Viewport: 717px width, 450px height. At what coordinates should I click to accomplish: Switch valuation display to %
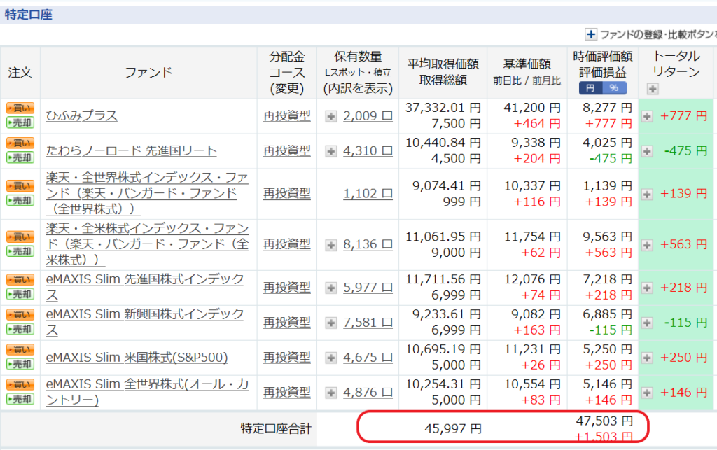click(x=614, y=87)
